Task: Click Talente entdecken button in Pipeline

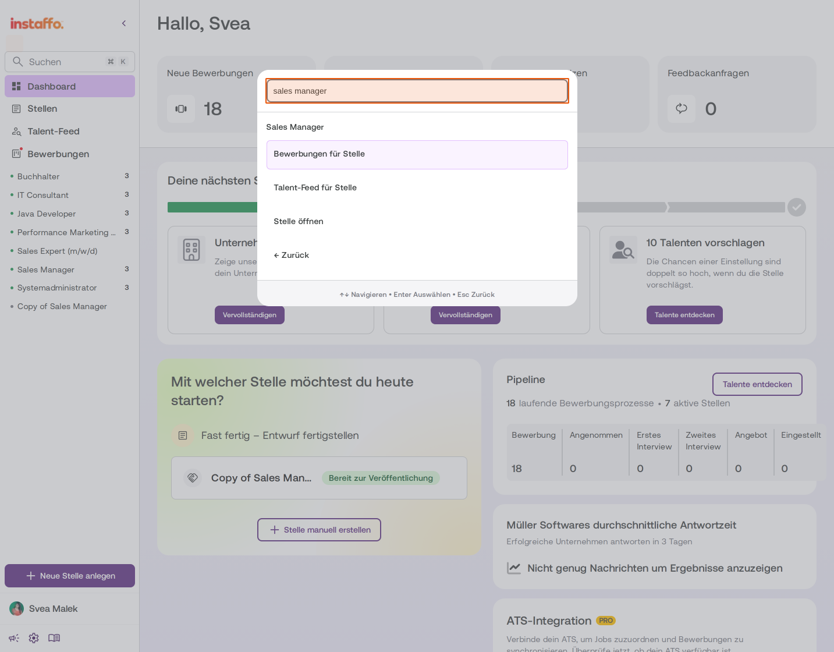Action: click(x=757, y=384)
